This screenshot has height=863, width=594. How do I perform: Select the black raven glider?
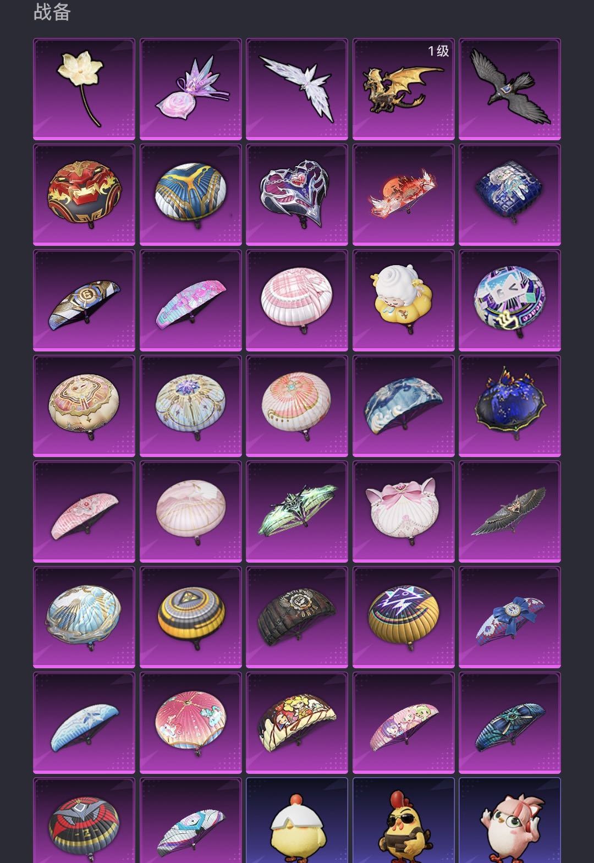pyautogui.click(x=510, y=89)
